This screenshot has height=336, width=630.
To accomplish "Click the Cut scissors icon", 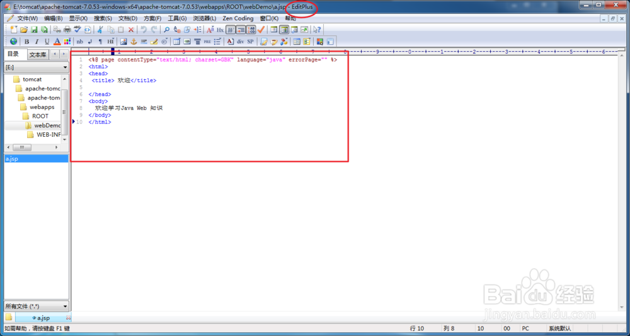I will pyautogui.click(x=100, y=30).
